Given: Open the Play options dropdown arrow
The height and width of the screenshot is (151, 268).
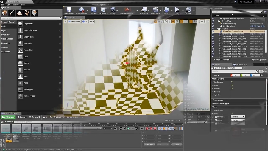Looking at the screenshot, I should [x=183, y=11].
